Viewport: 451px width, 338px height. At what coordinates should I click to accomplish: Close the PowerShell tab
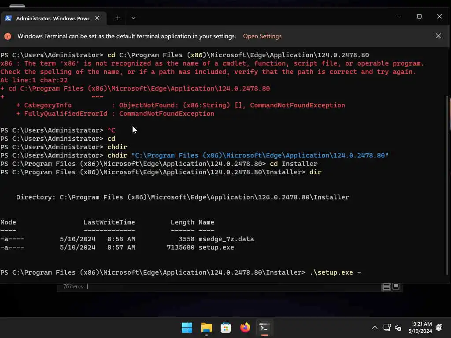click(97, 18)
